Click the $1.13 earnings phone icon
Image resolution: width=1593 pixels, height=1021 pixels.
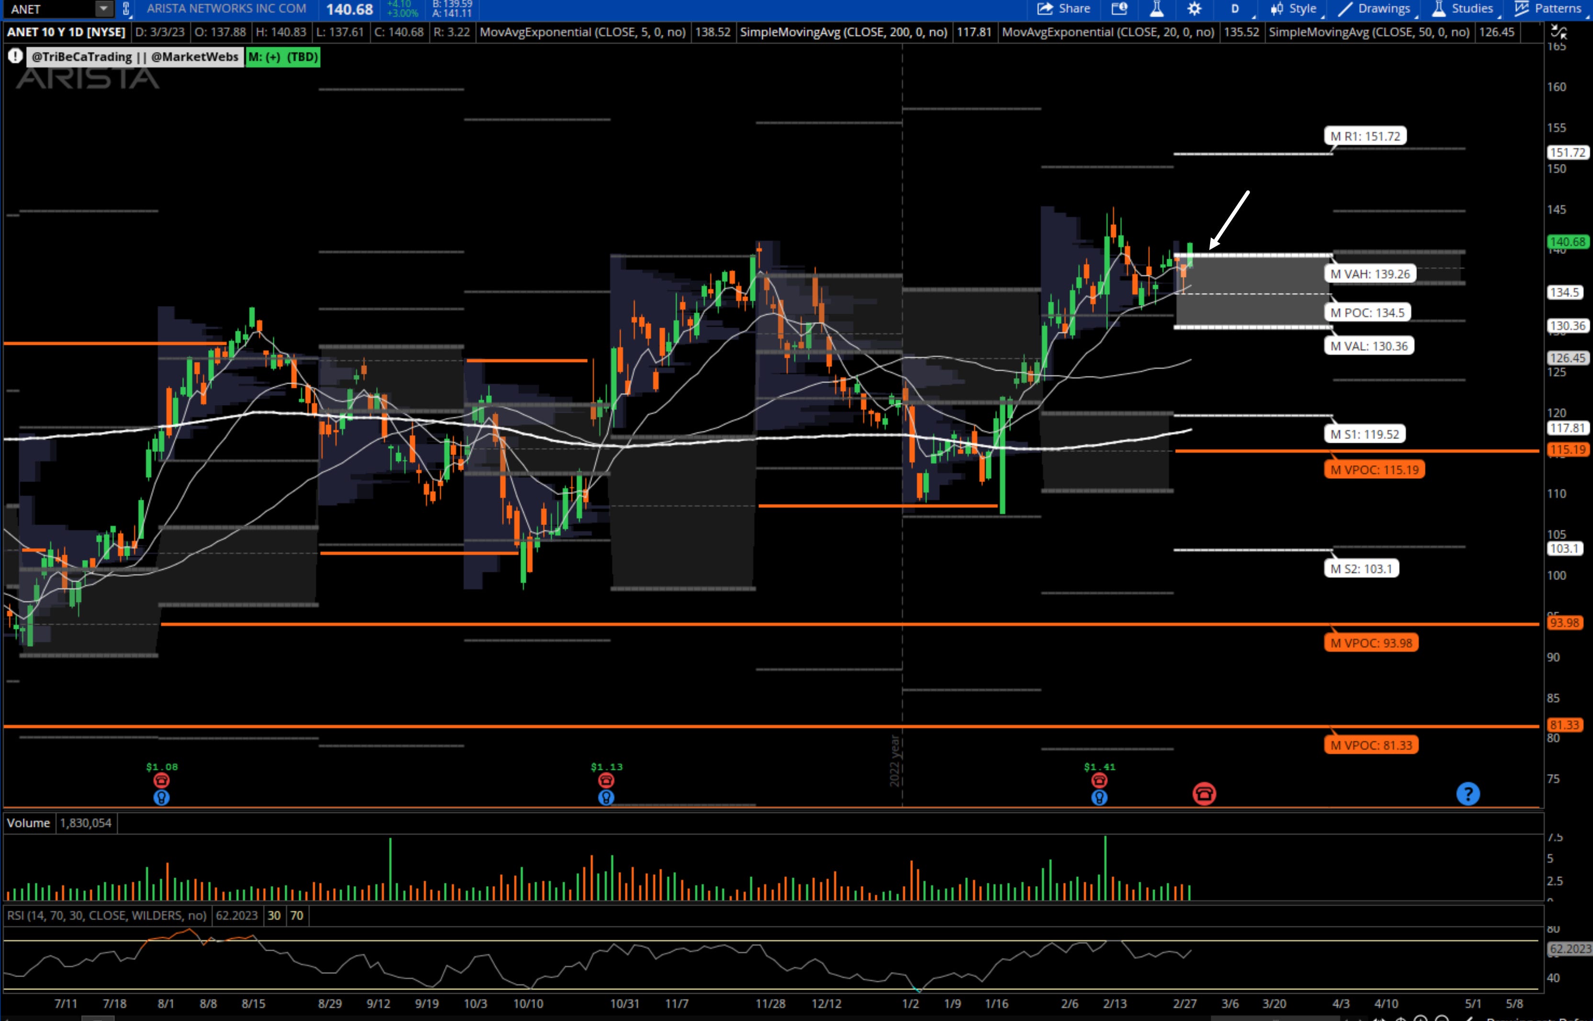pos(606,780)
